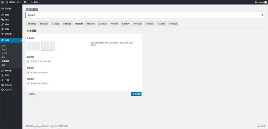This screenshot has height=129, width=268.
Task: Click the 主题设置 page heading
Action: [32, 9]
